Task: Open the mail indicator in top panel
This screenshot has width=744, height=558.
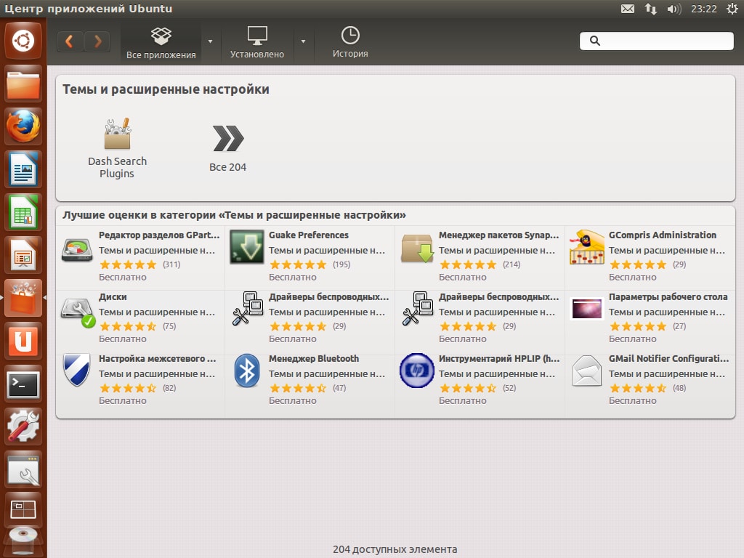Action: pyautogui.click(x=627, y=9)
